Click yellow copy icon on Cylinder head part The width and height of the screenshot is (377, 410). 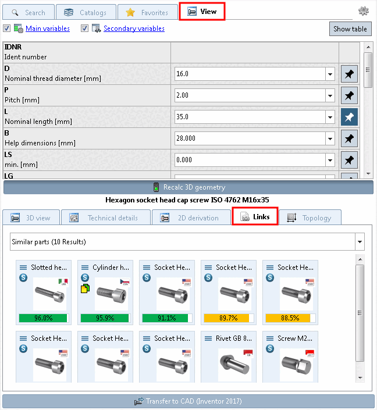[x=85, y=288]
